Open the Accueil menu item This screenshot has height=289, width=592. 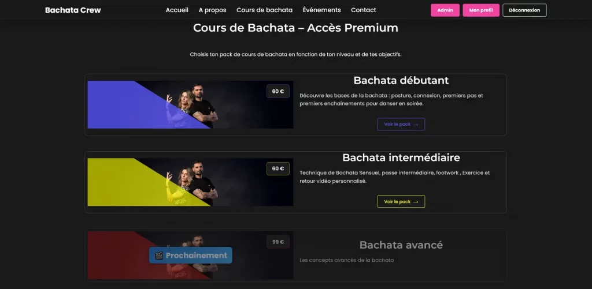177,10
